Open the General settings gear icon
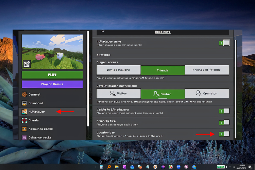The width and height of the screenshot is (255, 170). [24, 95]
